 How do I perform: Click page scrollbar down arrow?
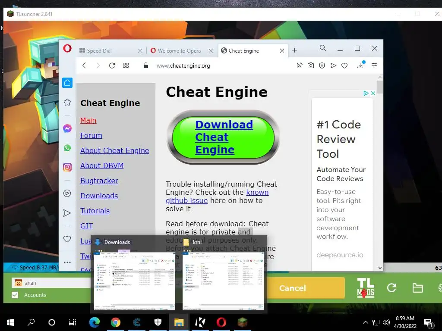click(x=380, y=268)
